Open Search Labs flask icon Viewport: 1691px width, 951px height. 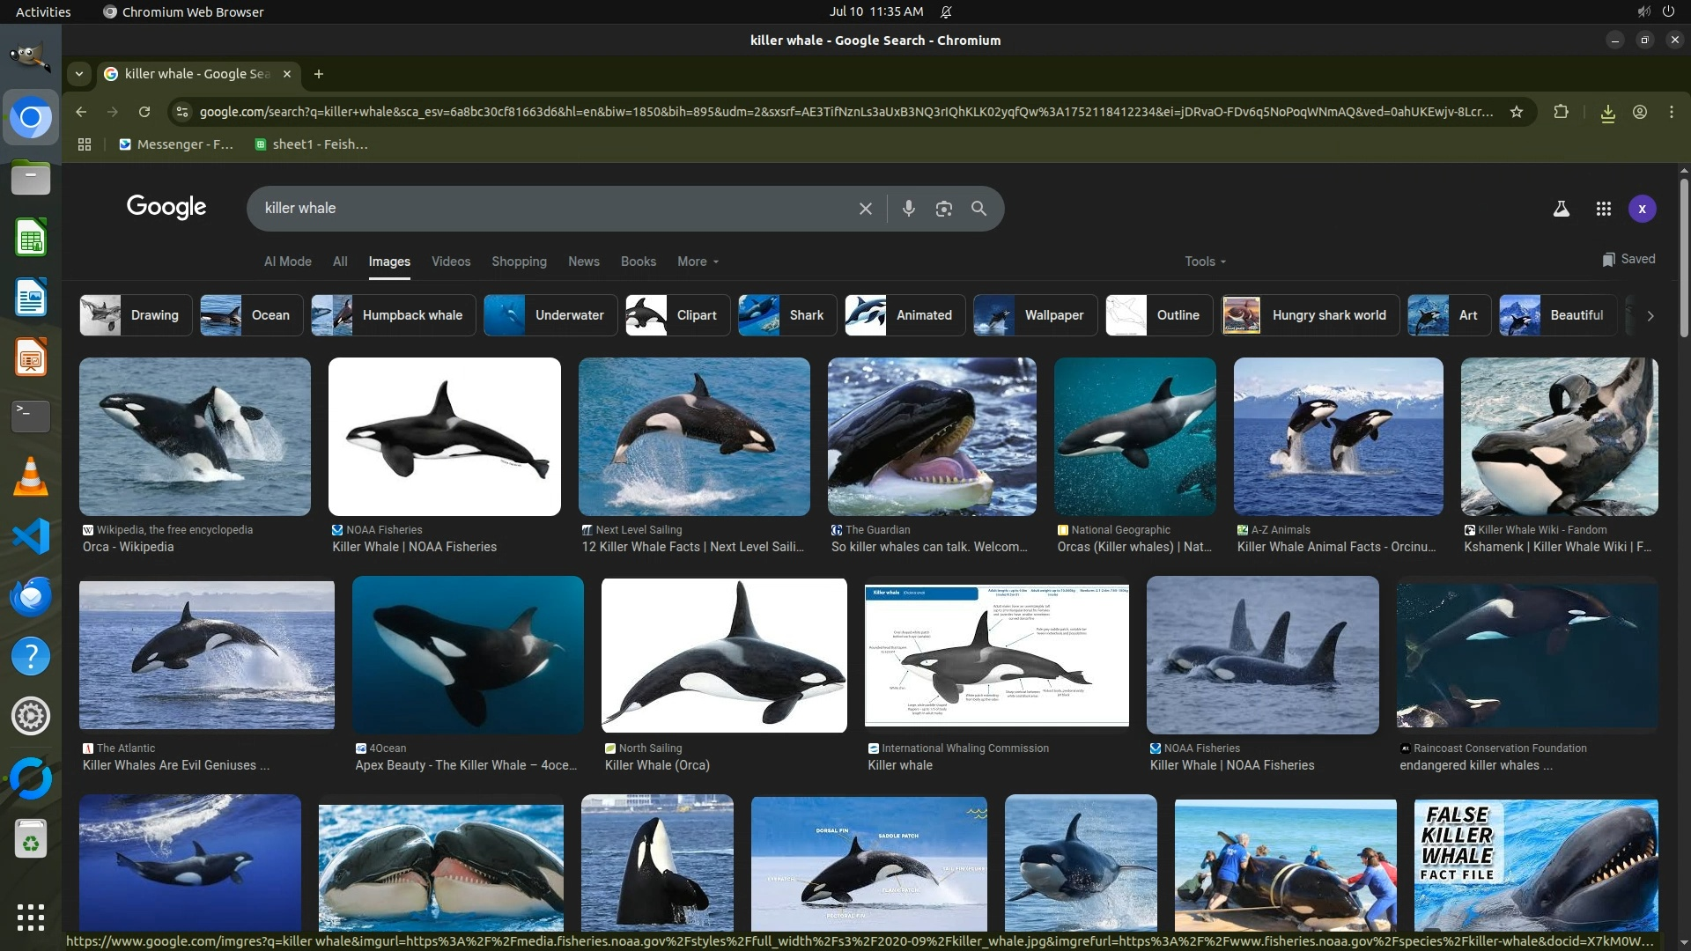[x=1561, y=209]
